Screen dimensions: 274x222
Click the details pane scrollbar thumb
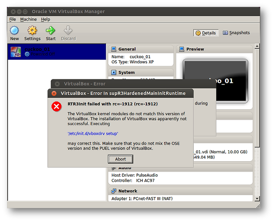click(x=257, y=98)
